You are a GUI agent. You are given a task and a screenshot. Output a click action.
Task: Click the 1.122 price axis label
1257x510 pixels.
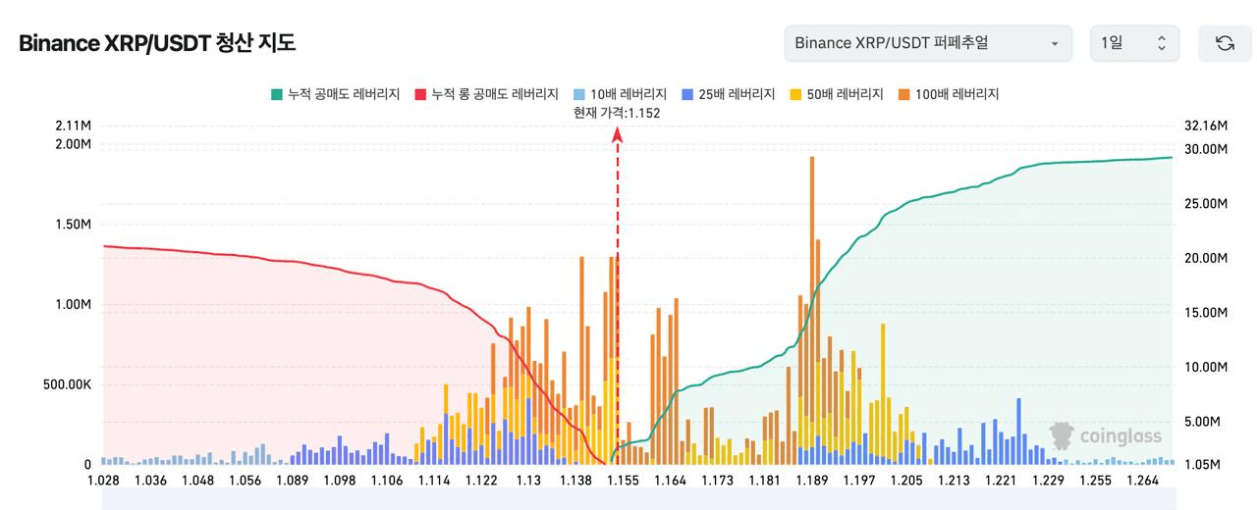coord(481,481)
